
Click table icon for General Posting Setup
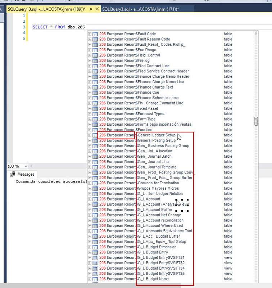point(95,140)
